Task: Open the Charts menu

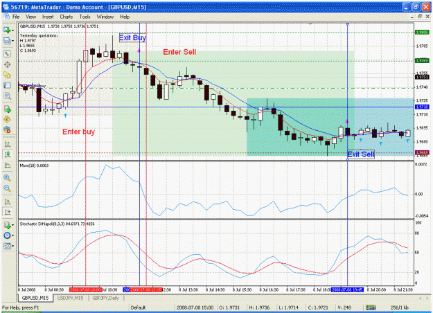Action: coord(67,17)
